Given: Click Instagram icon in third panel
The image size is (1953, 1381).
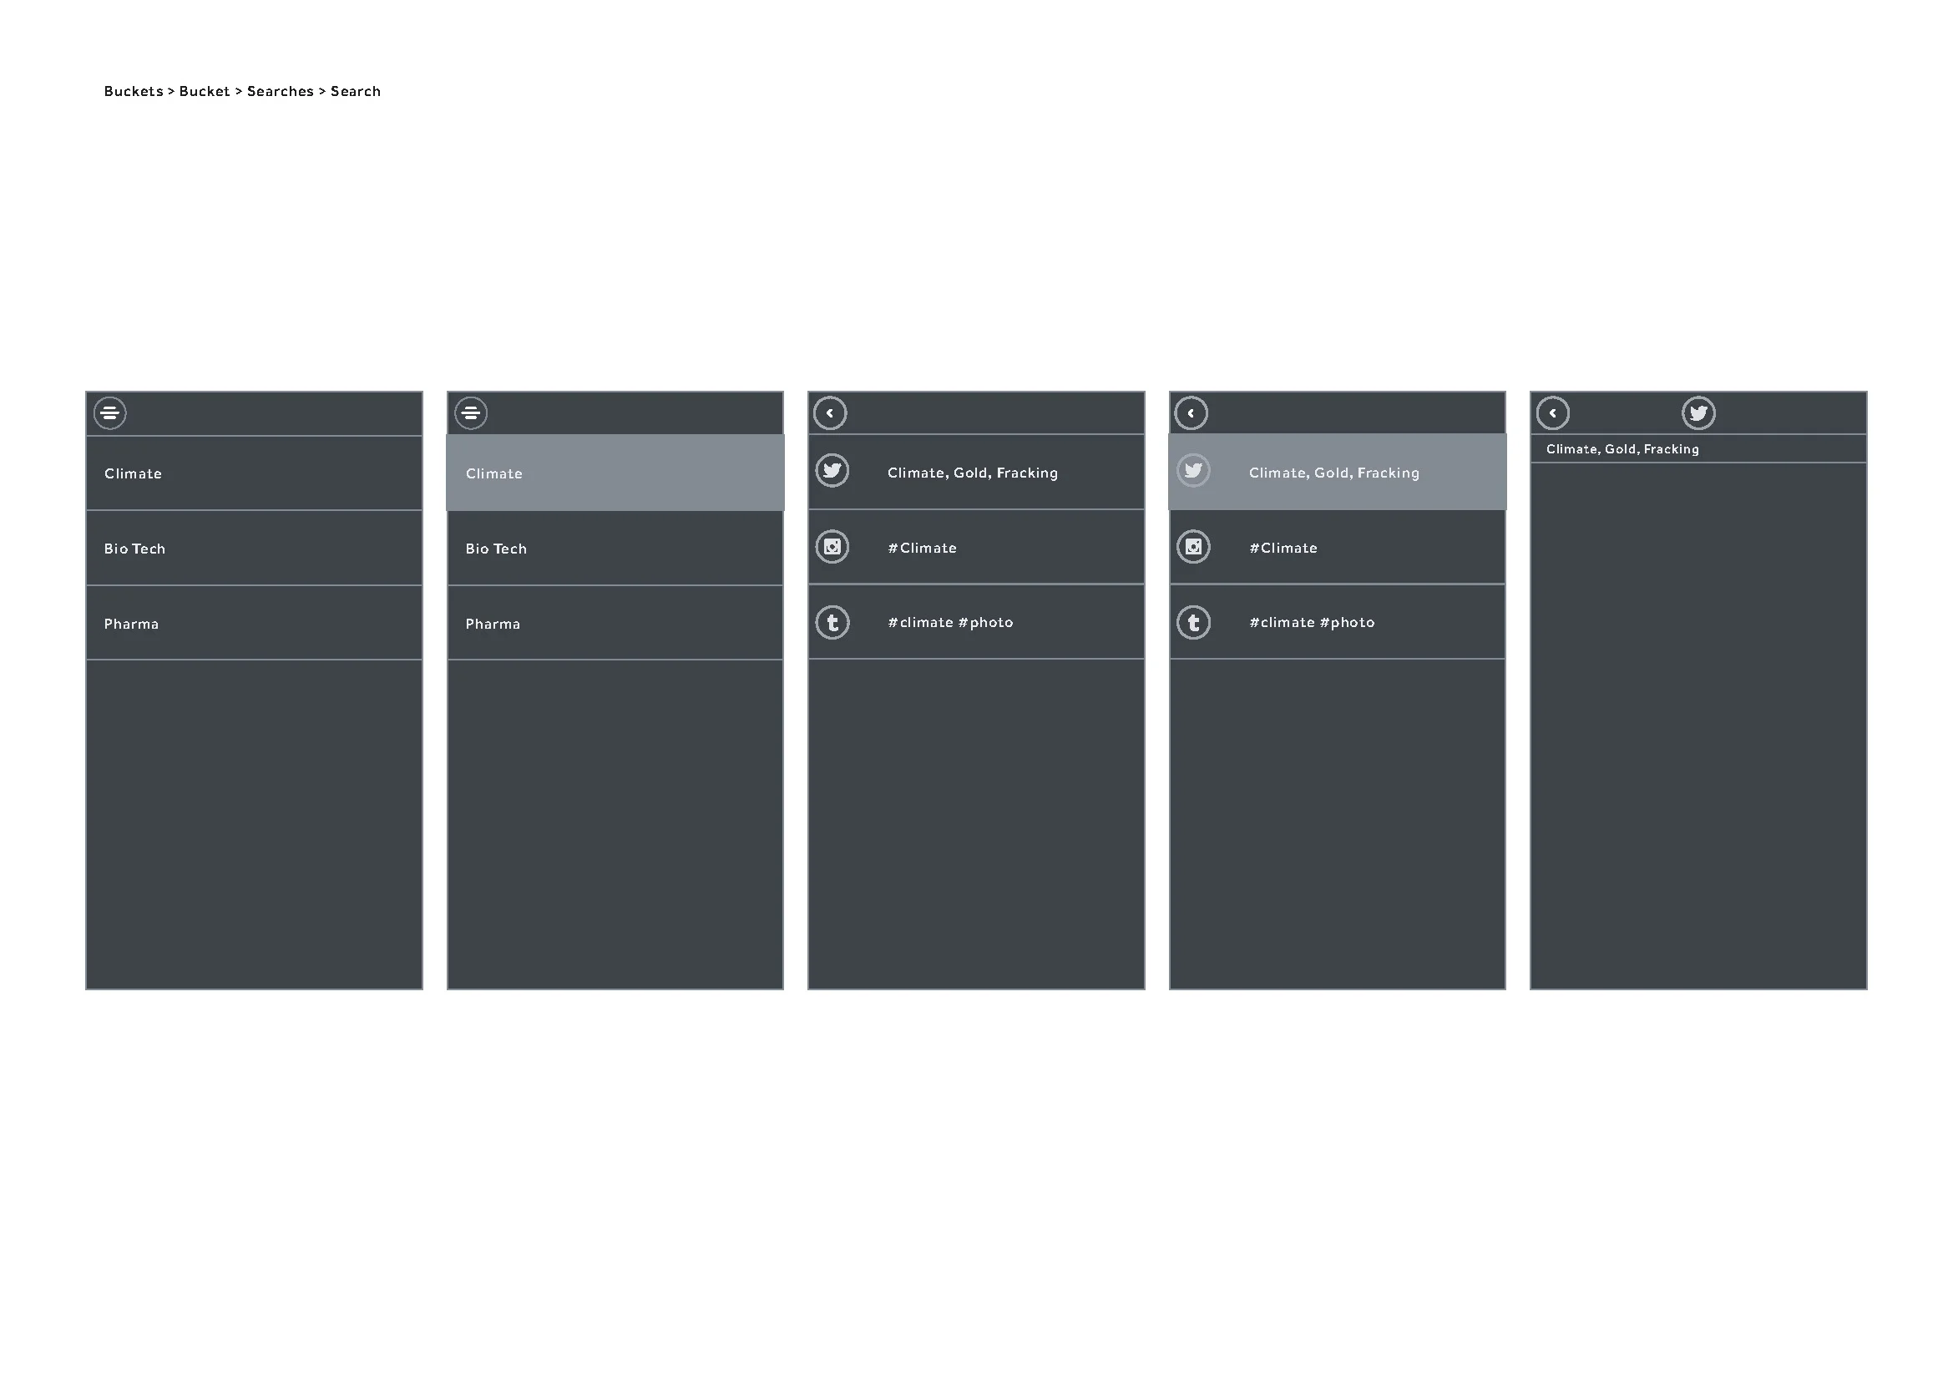Looking at the screenshot, I should click(x=832, y=547).
